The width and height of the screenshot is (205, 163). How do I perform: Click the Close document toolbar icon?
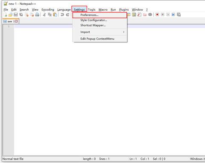26,15
